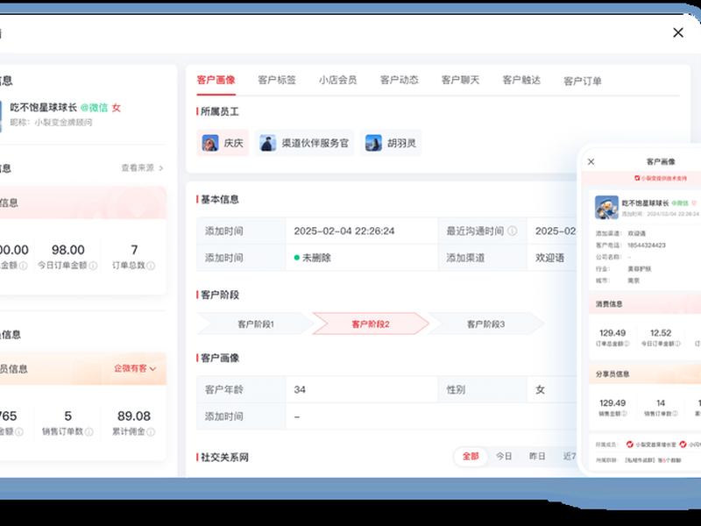Switch to the 客户触达 tab
The height and width of the screenshot is (526, 701).
tap(521, 80)
